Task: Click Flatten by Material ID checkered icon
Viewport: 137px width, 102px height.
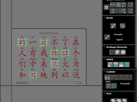Action: click(x=124, y=77)
